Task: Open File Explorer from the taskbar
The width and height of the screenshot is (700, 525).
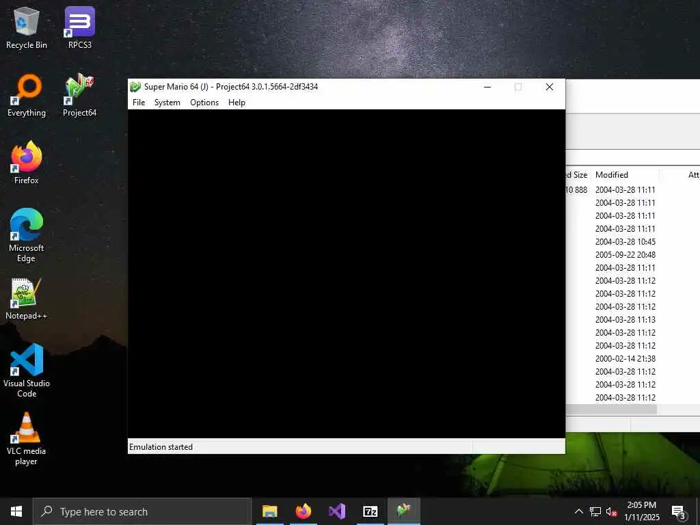Action: (269, 511)
